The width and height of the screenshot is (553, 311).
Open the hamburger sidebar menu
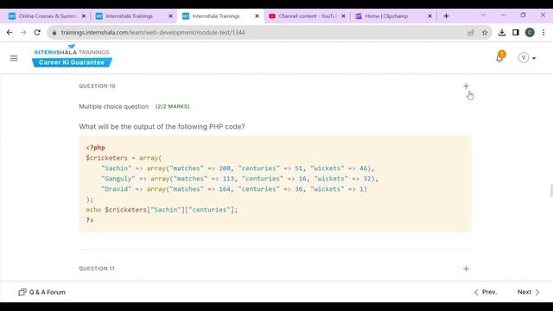point(14,58)
